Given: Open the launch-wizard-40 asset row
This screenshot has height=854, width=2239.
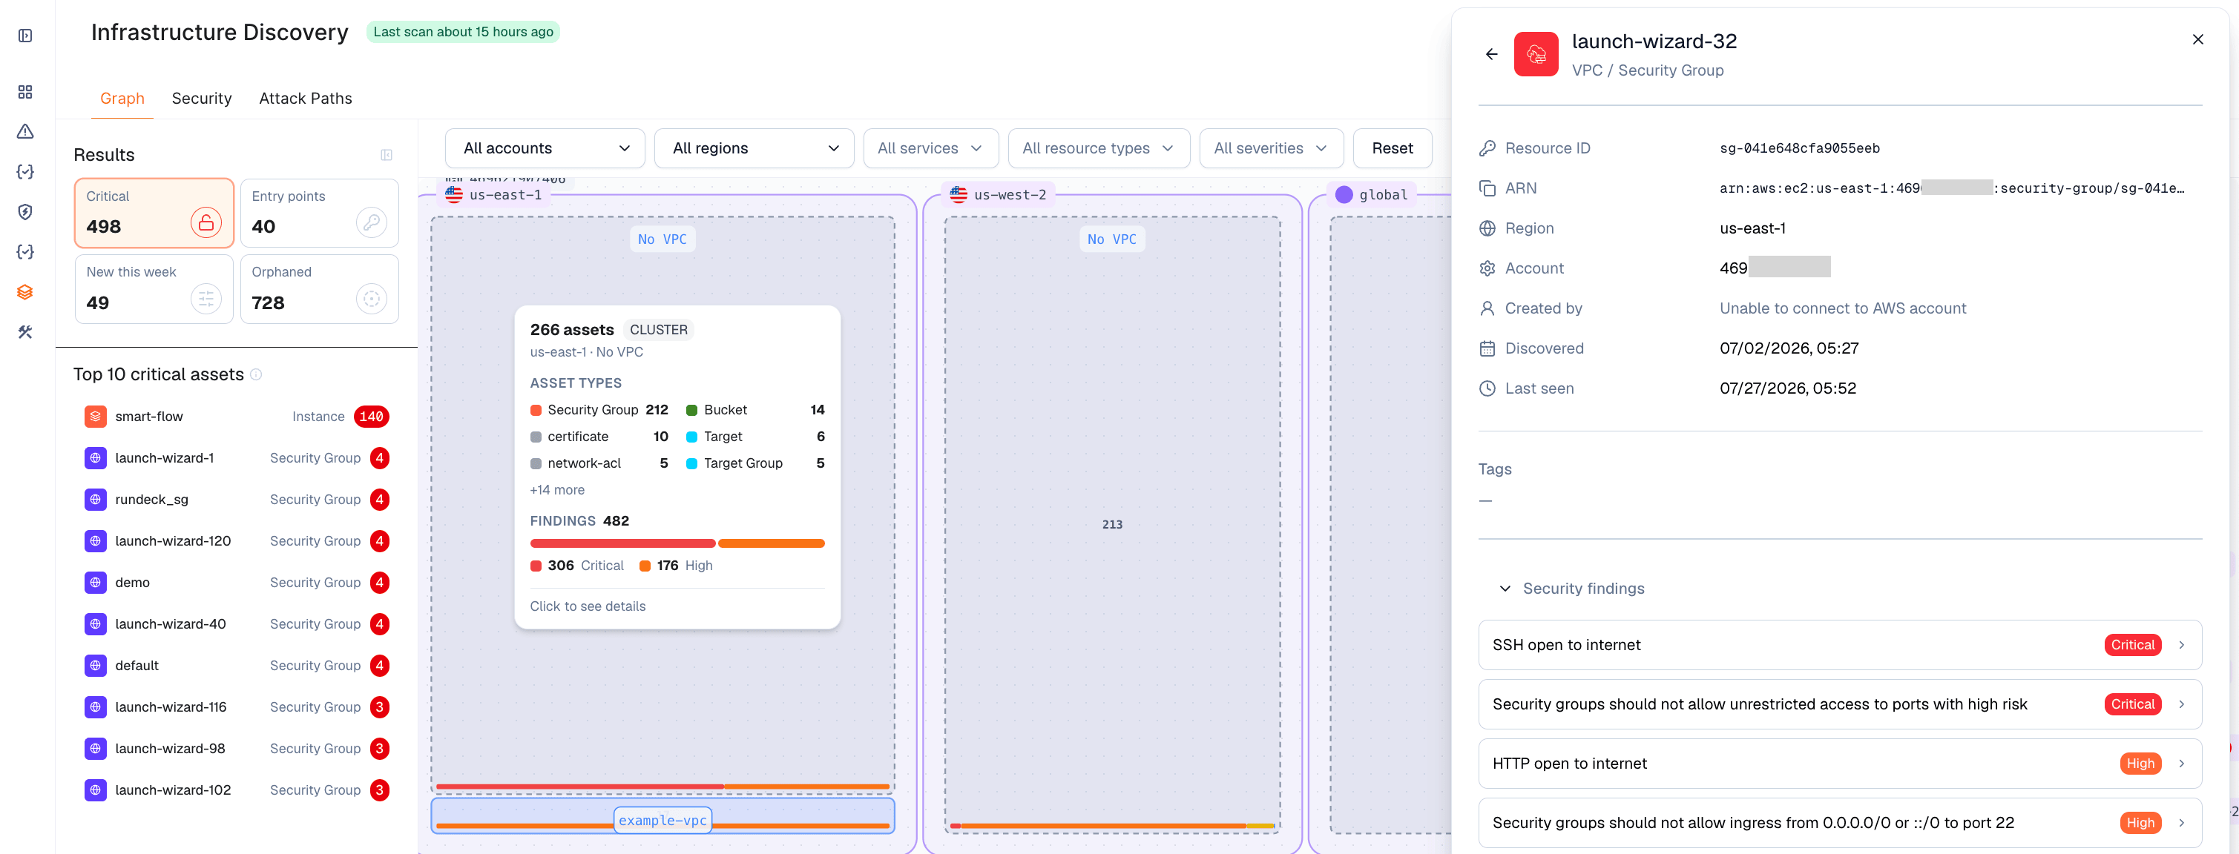Looking at the screenshot, I should (x=235, y=625).
